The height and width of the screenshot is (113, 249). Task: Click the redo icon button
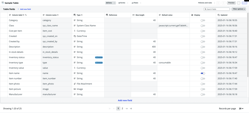click(223, 3)
